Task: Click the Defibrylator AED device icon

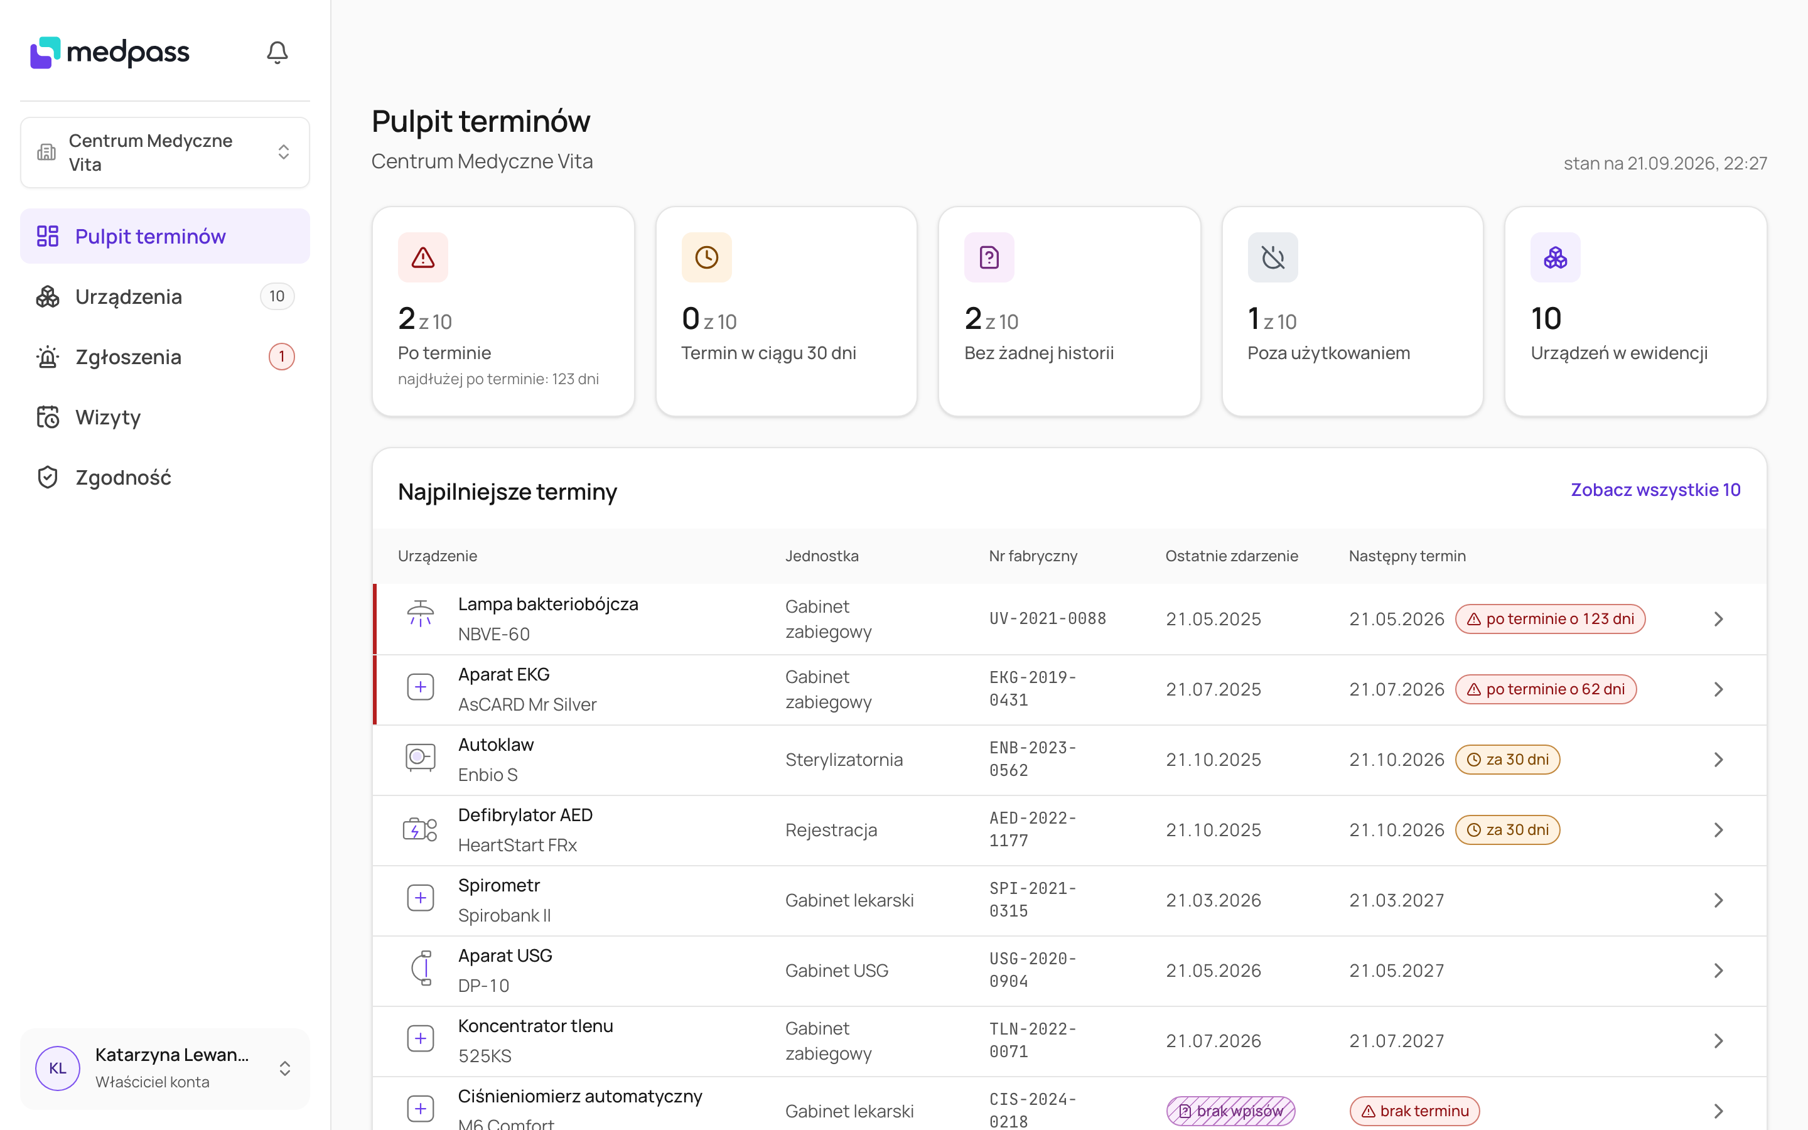Action: coord(421,829)
